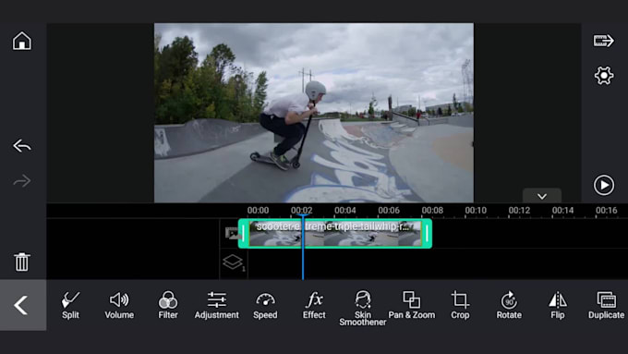Tap the video preview image
Screen dimensions: 628x354
click(x=314, y=113)
